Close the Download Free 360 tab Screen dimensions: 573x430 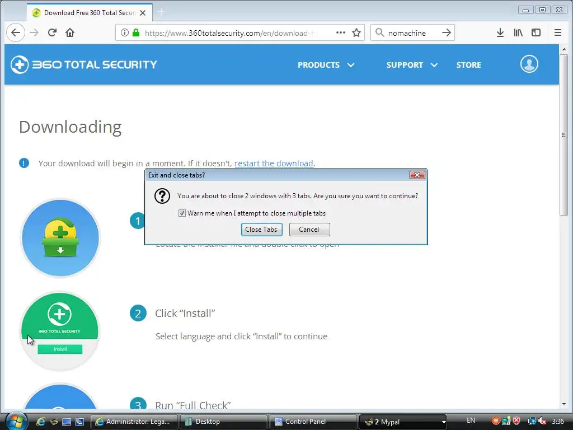[x=143, y=13]
